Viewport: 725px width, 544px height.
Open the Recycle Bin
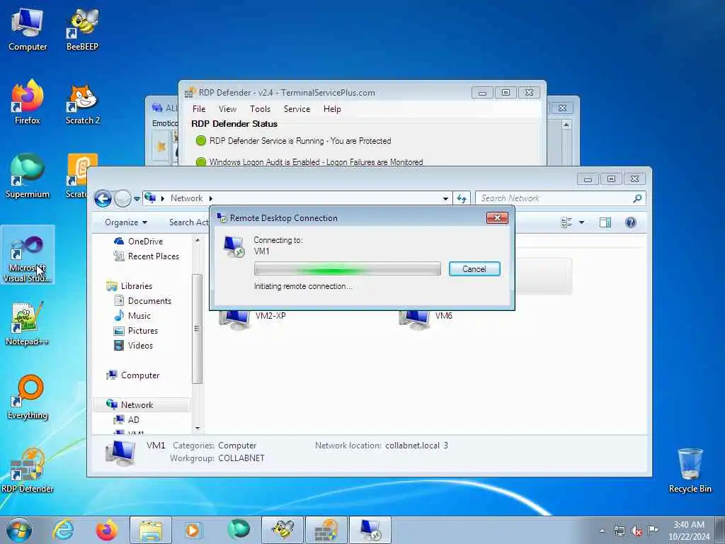(690, 470)
